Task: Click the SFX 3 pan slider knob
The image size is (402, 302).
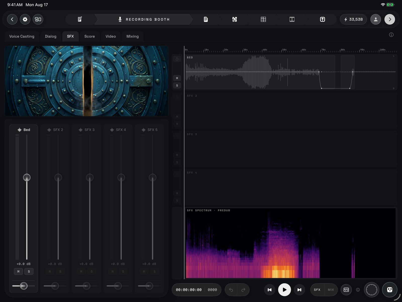Action: (86, 286)
